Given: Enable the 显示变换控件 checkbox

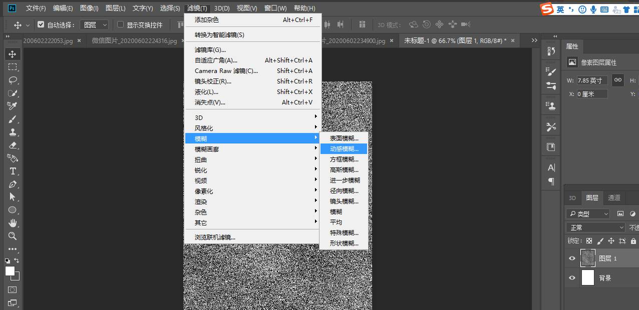Looking at the screenshot, I should pos(120,24).
